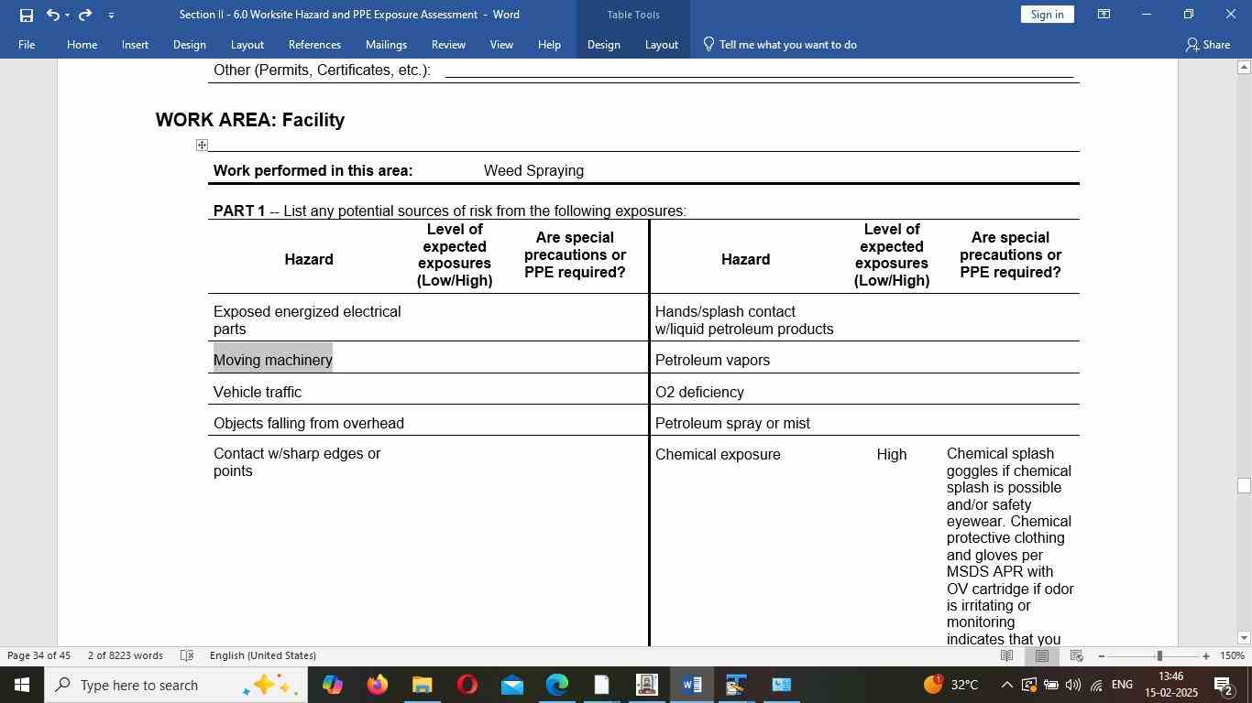Select the Table Tools Design tab
1252x703 pixels.
pos(603,45)
